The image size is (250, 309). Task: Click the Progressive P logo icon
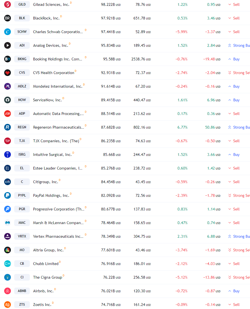8,209
